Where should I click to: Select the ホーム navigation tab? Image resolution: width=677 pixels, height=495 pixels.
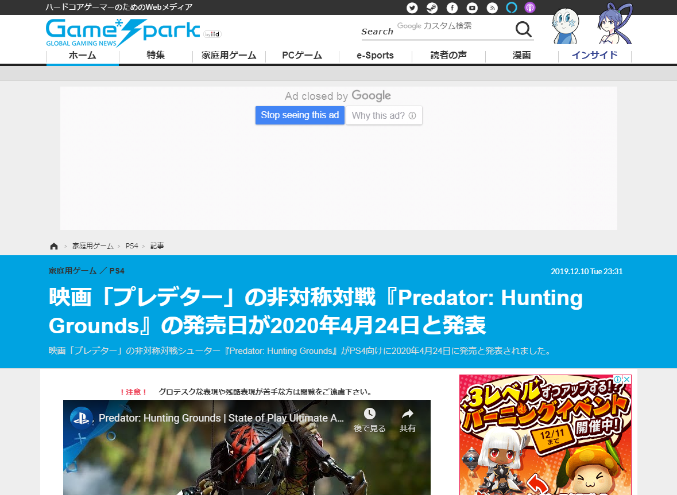[83, 56]
